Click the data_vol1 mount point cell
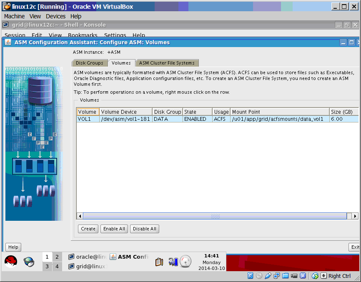 pos(280,119)
